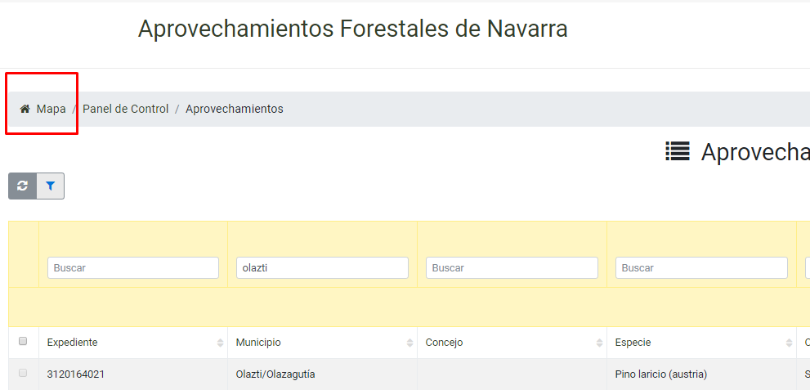The width and height of the screenshot is (810, 390).
Task: Focus the Especie search field
Action: click(x=701, y=267)
